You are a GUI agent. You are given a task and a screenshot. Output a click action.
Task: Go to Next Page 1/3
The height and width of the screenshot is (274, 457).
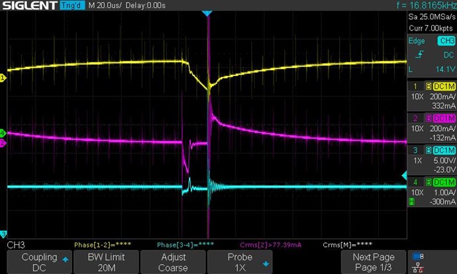coord(374,262)
